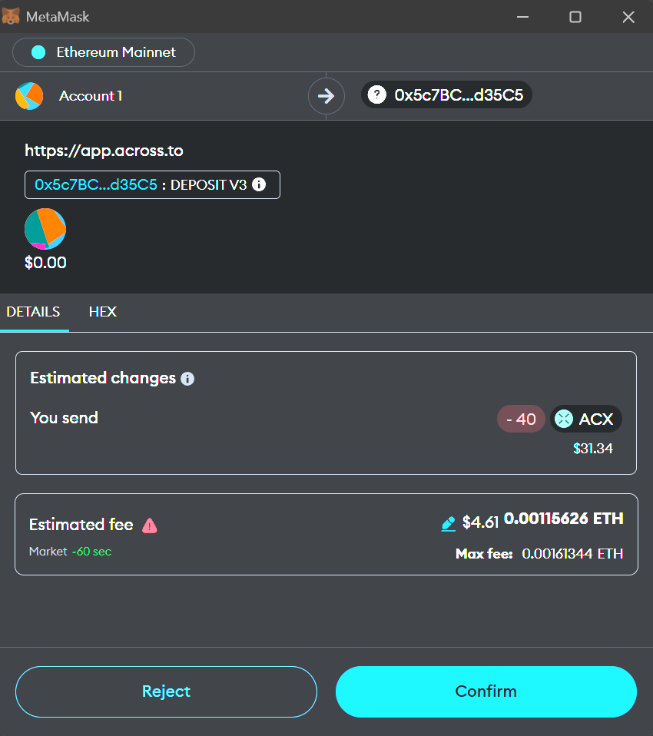The image size is (653, 736).
Task: Open the Ethereum Mainnet network selector
Action: (x=103, y=52)
